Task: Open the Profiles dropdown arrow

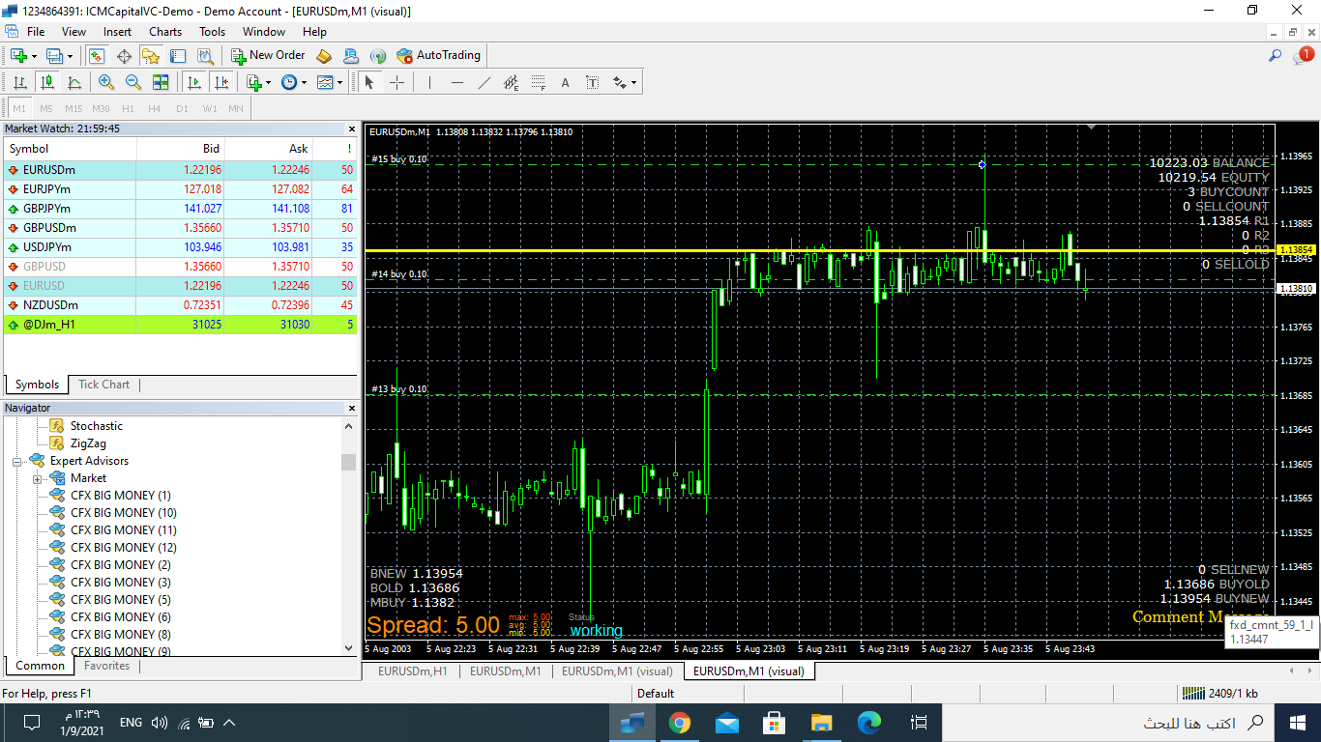Action: click(70, 56)
